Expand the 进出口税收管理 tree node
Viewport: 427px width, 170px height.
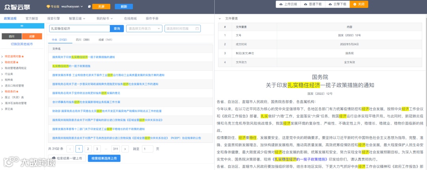[2, 86]
